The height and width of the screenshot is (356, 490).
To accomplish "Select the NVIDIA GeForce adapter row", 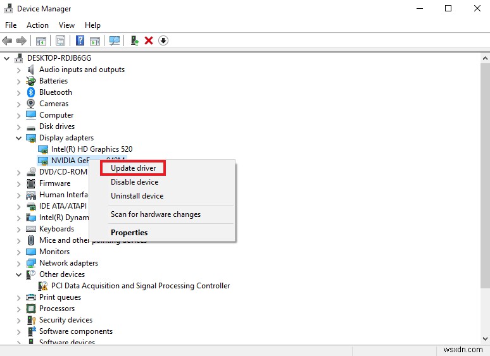I will [70, 161].
